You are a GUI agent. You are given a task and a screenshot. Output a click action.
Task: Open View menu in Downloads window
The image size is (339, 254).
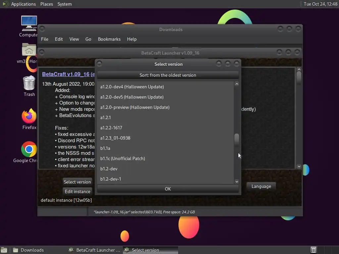pos(74,39)
